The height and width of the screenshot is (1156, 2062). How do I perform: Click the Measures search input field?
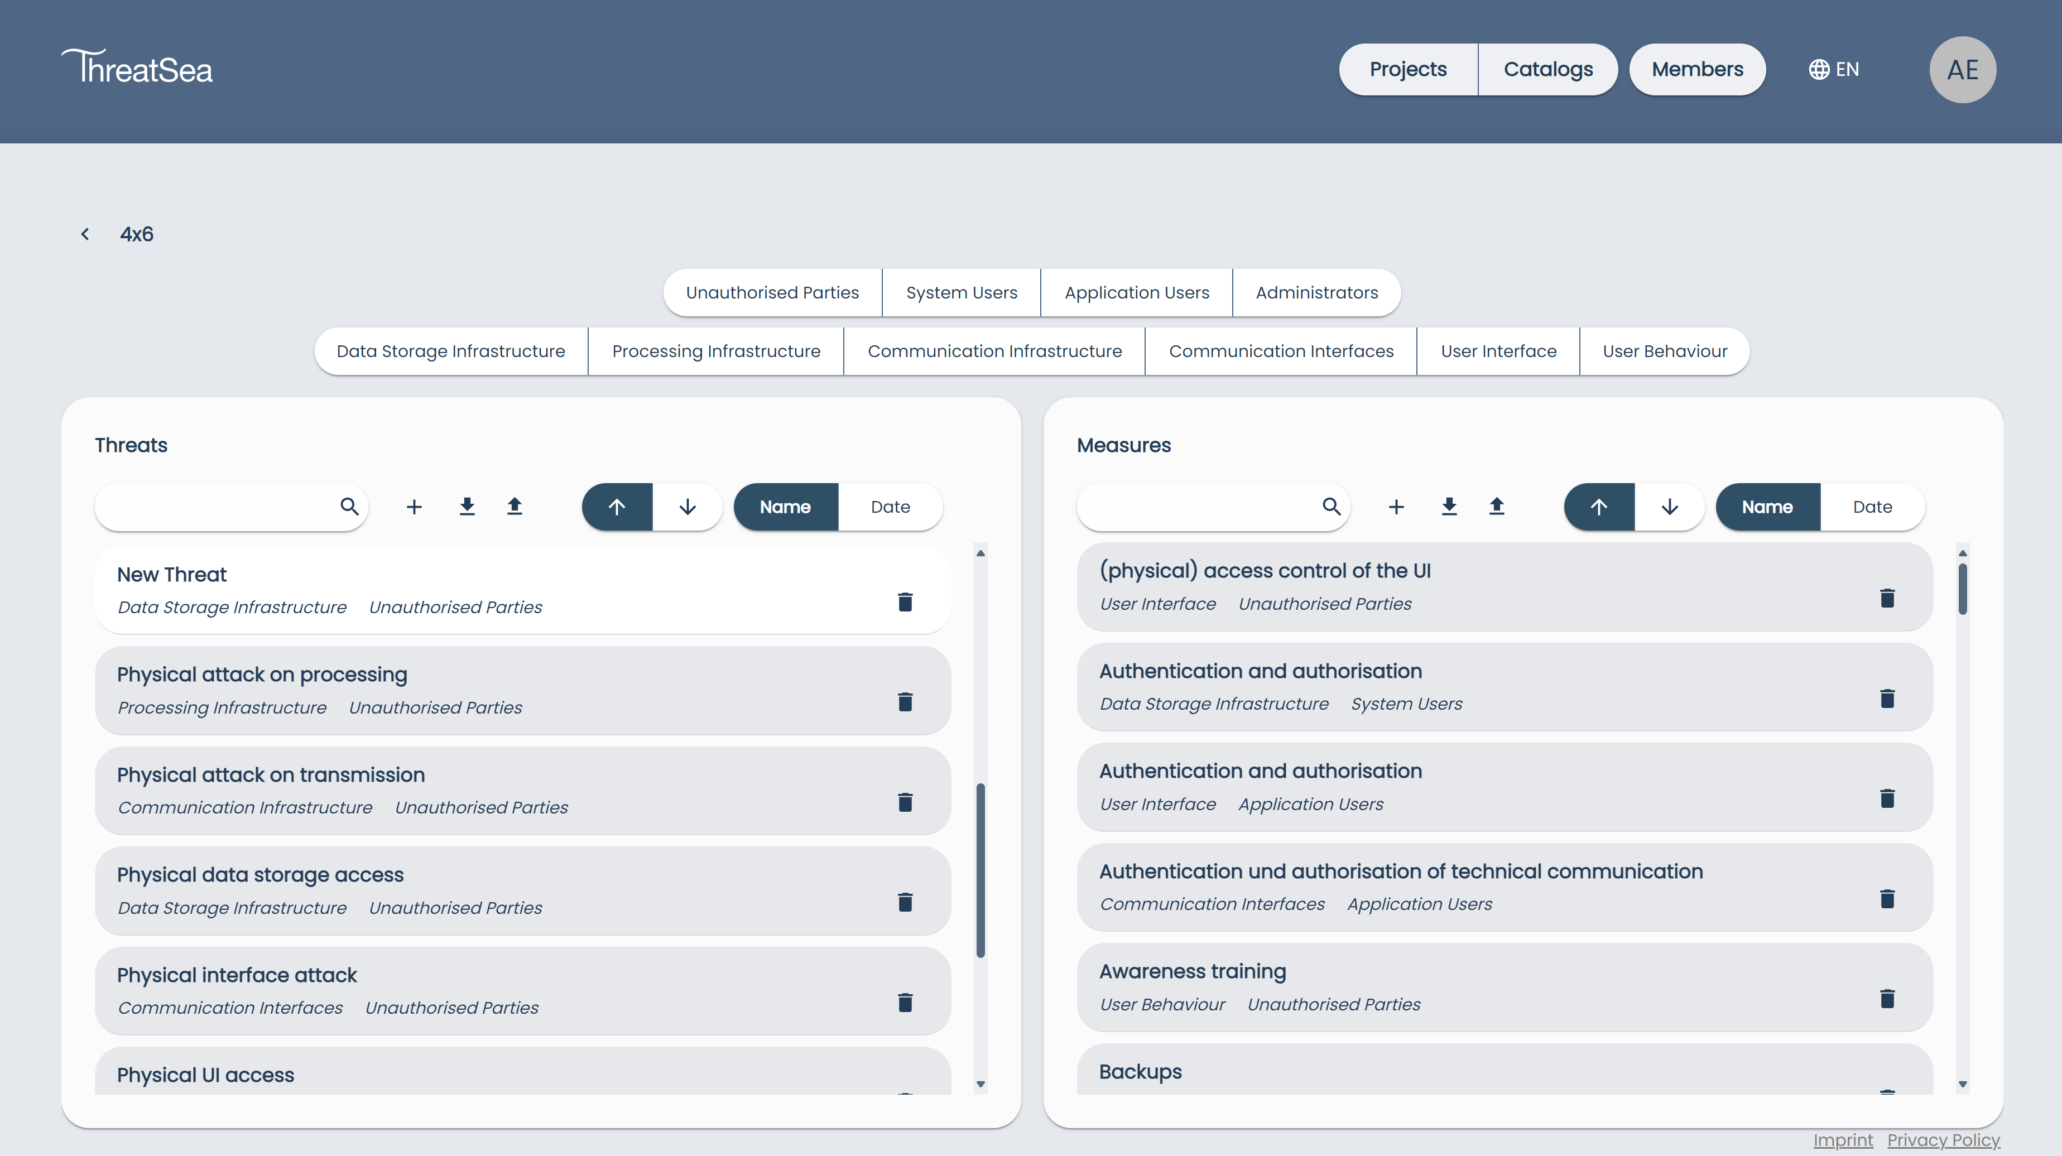tap(1196, 507)
